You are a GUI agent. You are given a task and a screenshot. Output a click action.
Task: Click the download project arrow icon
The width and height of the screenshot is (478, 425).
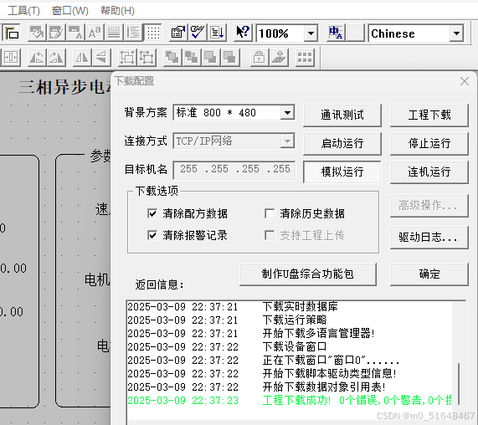[x=217, y=33]
